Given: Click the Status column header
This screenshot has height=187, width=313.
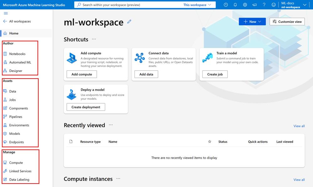Looking at the screenshot, I should 223,142.
